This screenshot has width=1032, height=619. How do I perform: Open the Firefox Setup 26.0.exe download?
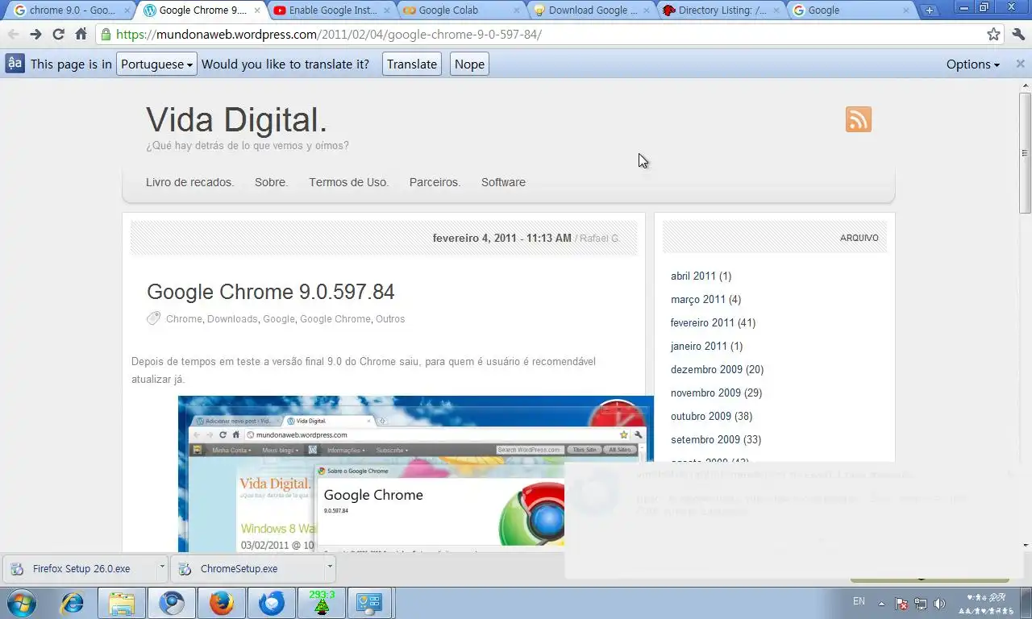tap(80, 568)
